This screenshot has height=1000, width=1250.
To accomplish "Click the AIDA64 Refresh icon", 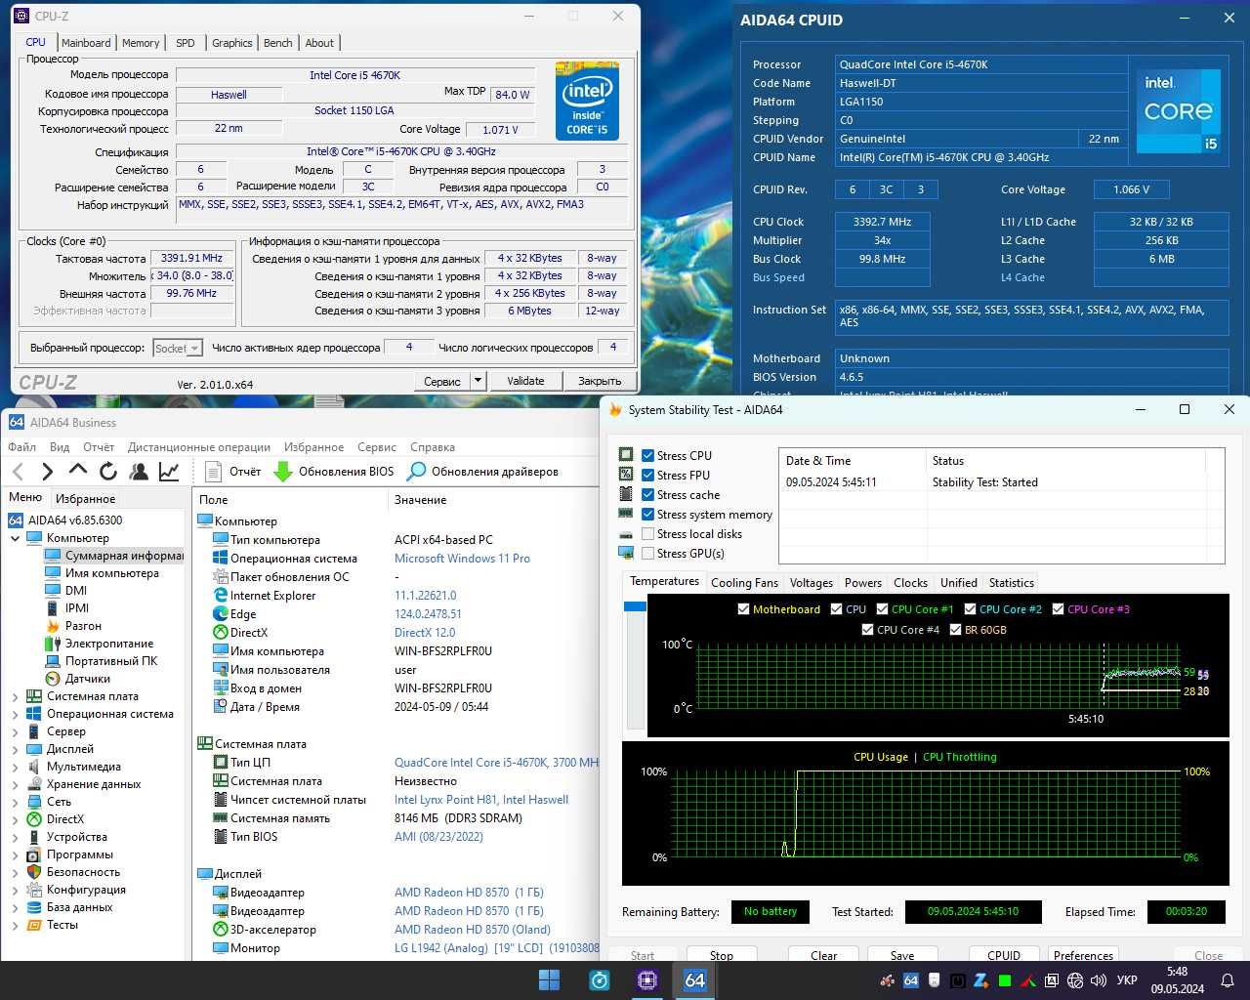I will [x=108, y=472].
